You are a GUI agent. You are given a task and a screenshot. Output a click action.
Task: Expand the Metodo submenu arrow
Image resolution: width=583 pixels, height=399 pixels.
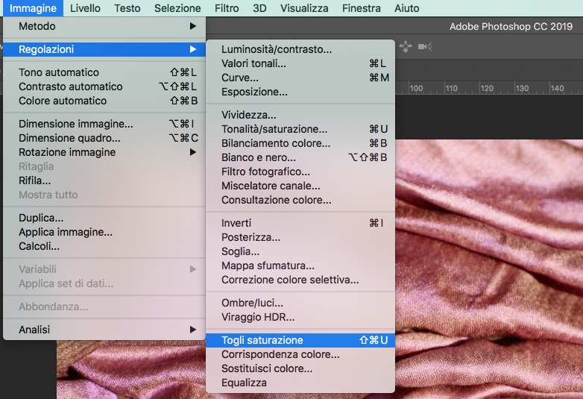click(192, 26)
